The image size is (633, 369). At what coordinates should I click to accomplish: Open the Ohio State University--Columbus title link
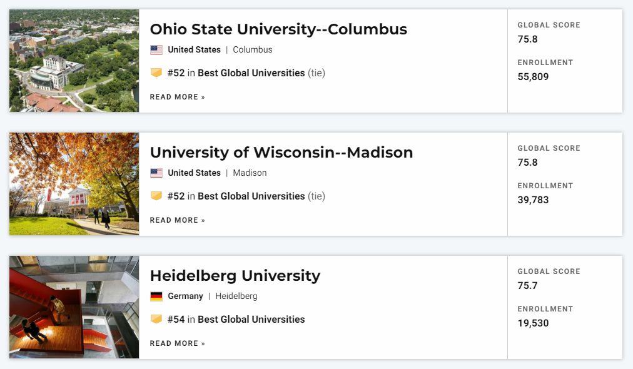(278, 29)
